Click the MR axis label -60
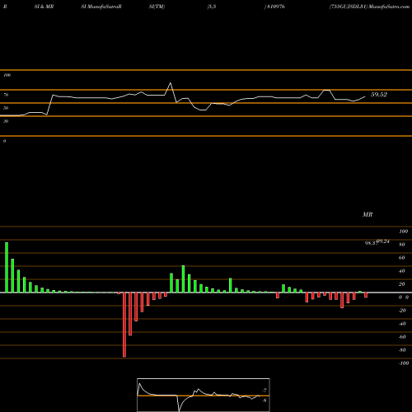The image size is (412, 412). click(x=402, y=337)
